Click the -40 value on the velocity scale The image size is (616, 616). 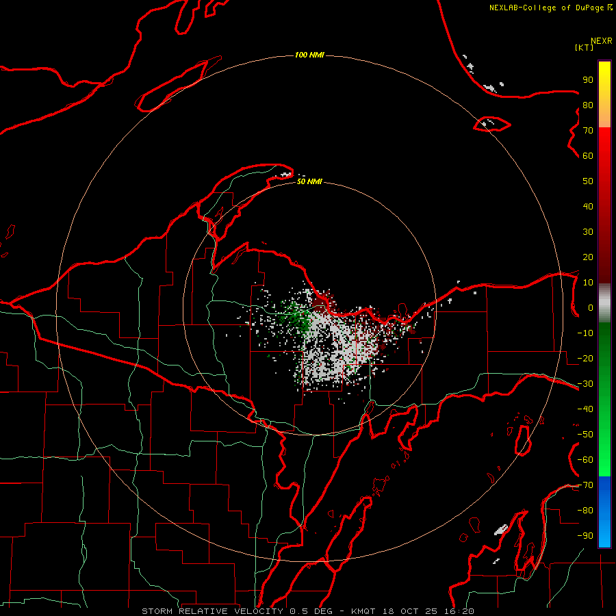click(x=585, y=409)
